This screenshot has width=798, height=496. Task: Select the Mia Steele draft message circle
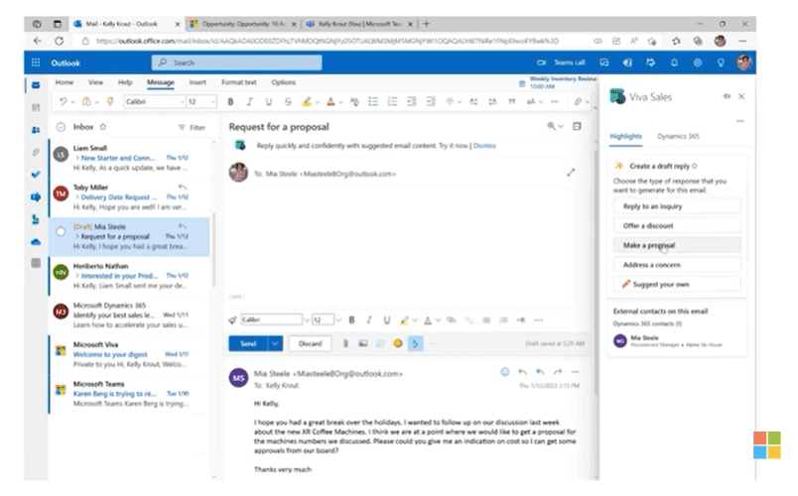61,232
